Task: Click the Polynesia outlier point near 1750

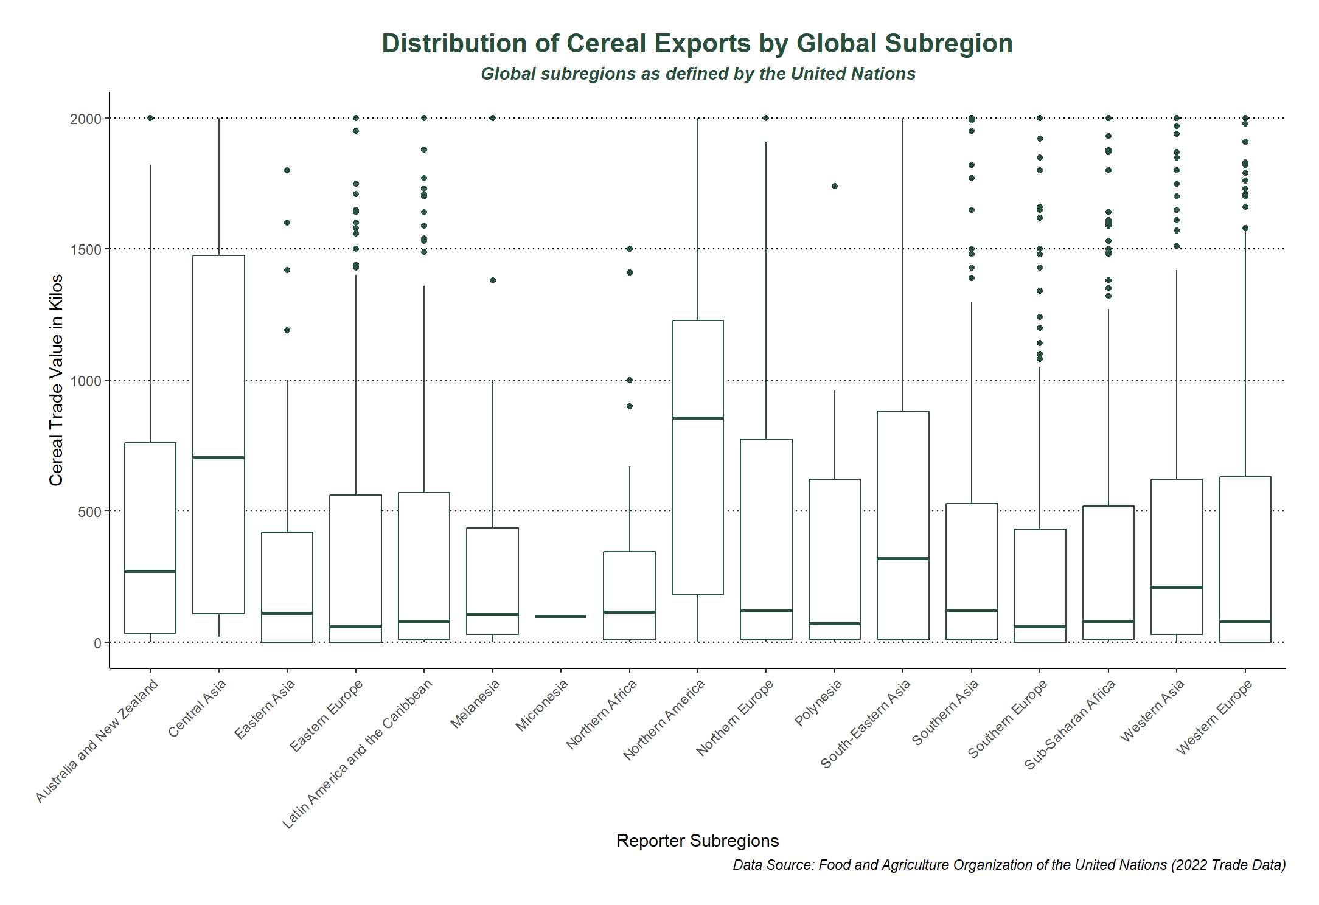Action: [835, 186]
